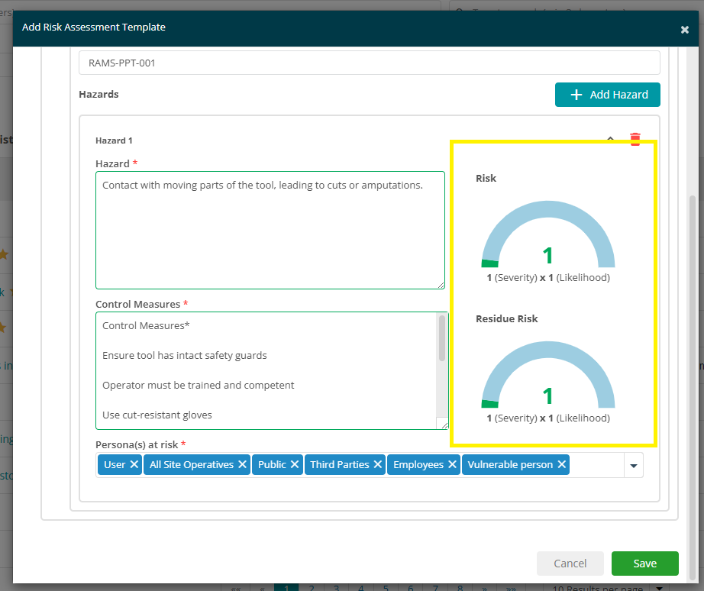Click the Residue Risk gauge dial
Viewport: 704px width, 591px height.
click(x=548, y=375)
